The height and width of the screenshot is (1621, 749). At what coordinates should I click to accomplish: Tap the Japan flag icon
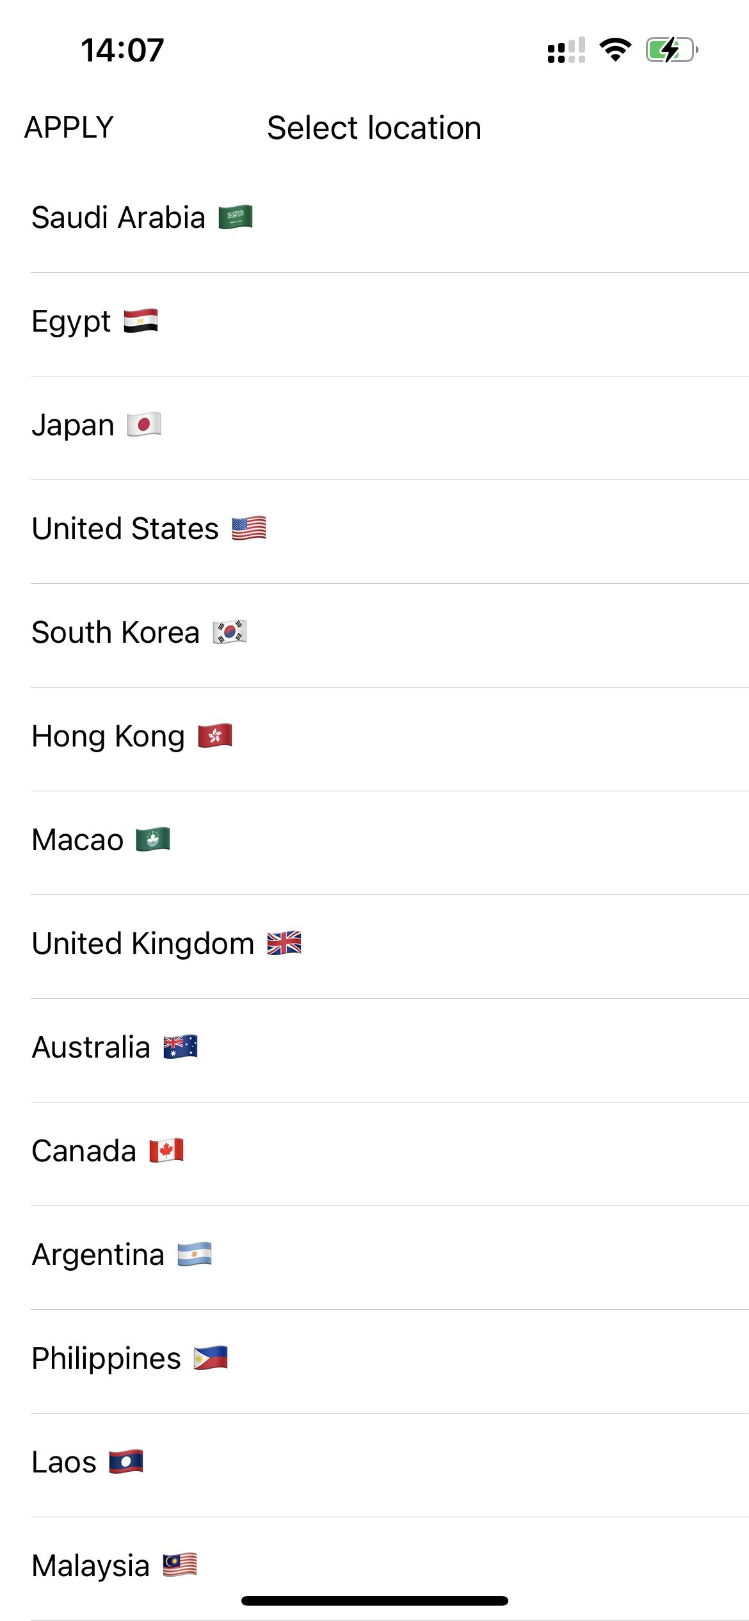point(144,425)
